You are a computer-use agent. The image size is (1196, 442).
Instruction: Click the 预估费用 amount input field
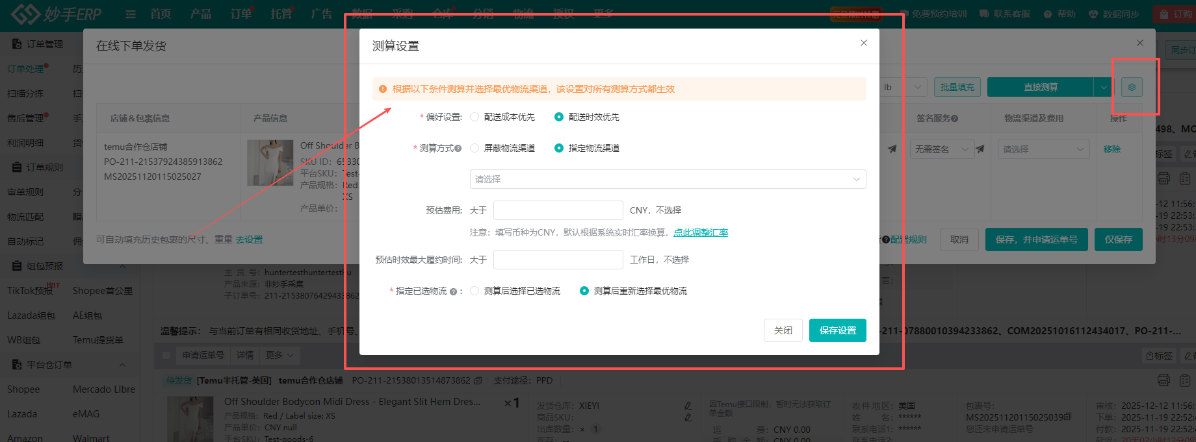click(558, 210)
